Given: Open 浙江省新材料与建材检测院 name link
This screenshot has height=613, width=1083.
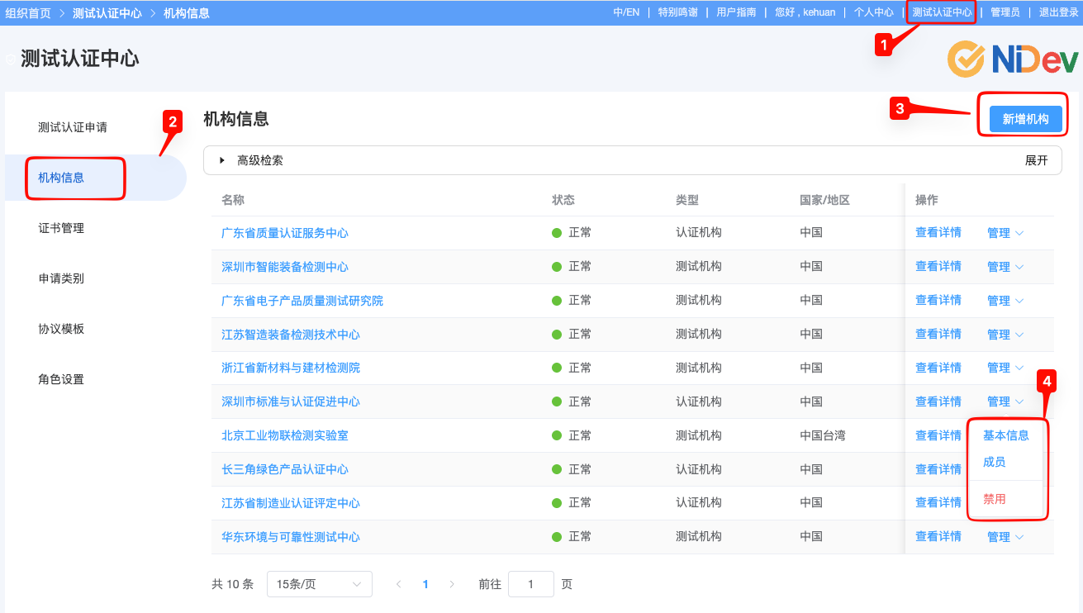Looking at the screenshot, I should click(x=291, y=368).
